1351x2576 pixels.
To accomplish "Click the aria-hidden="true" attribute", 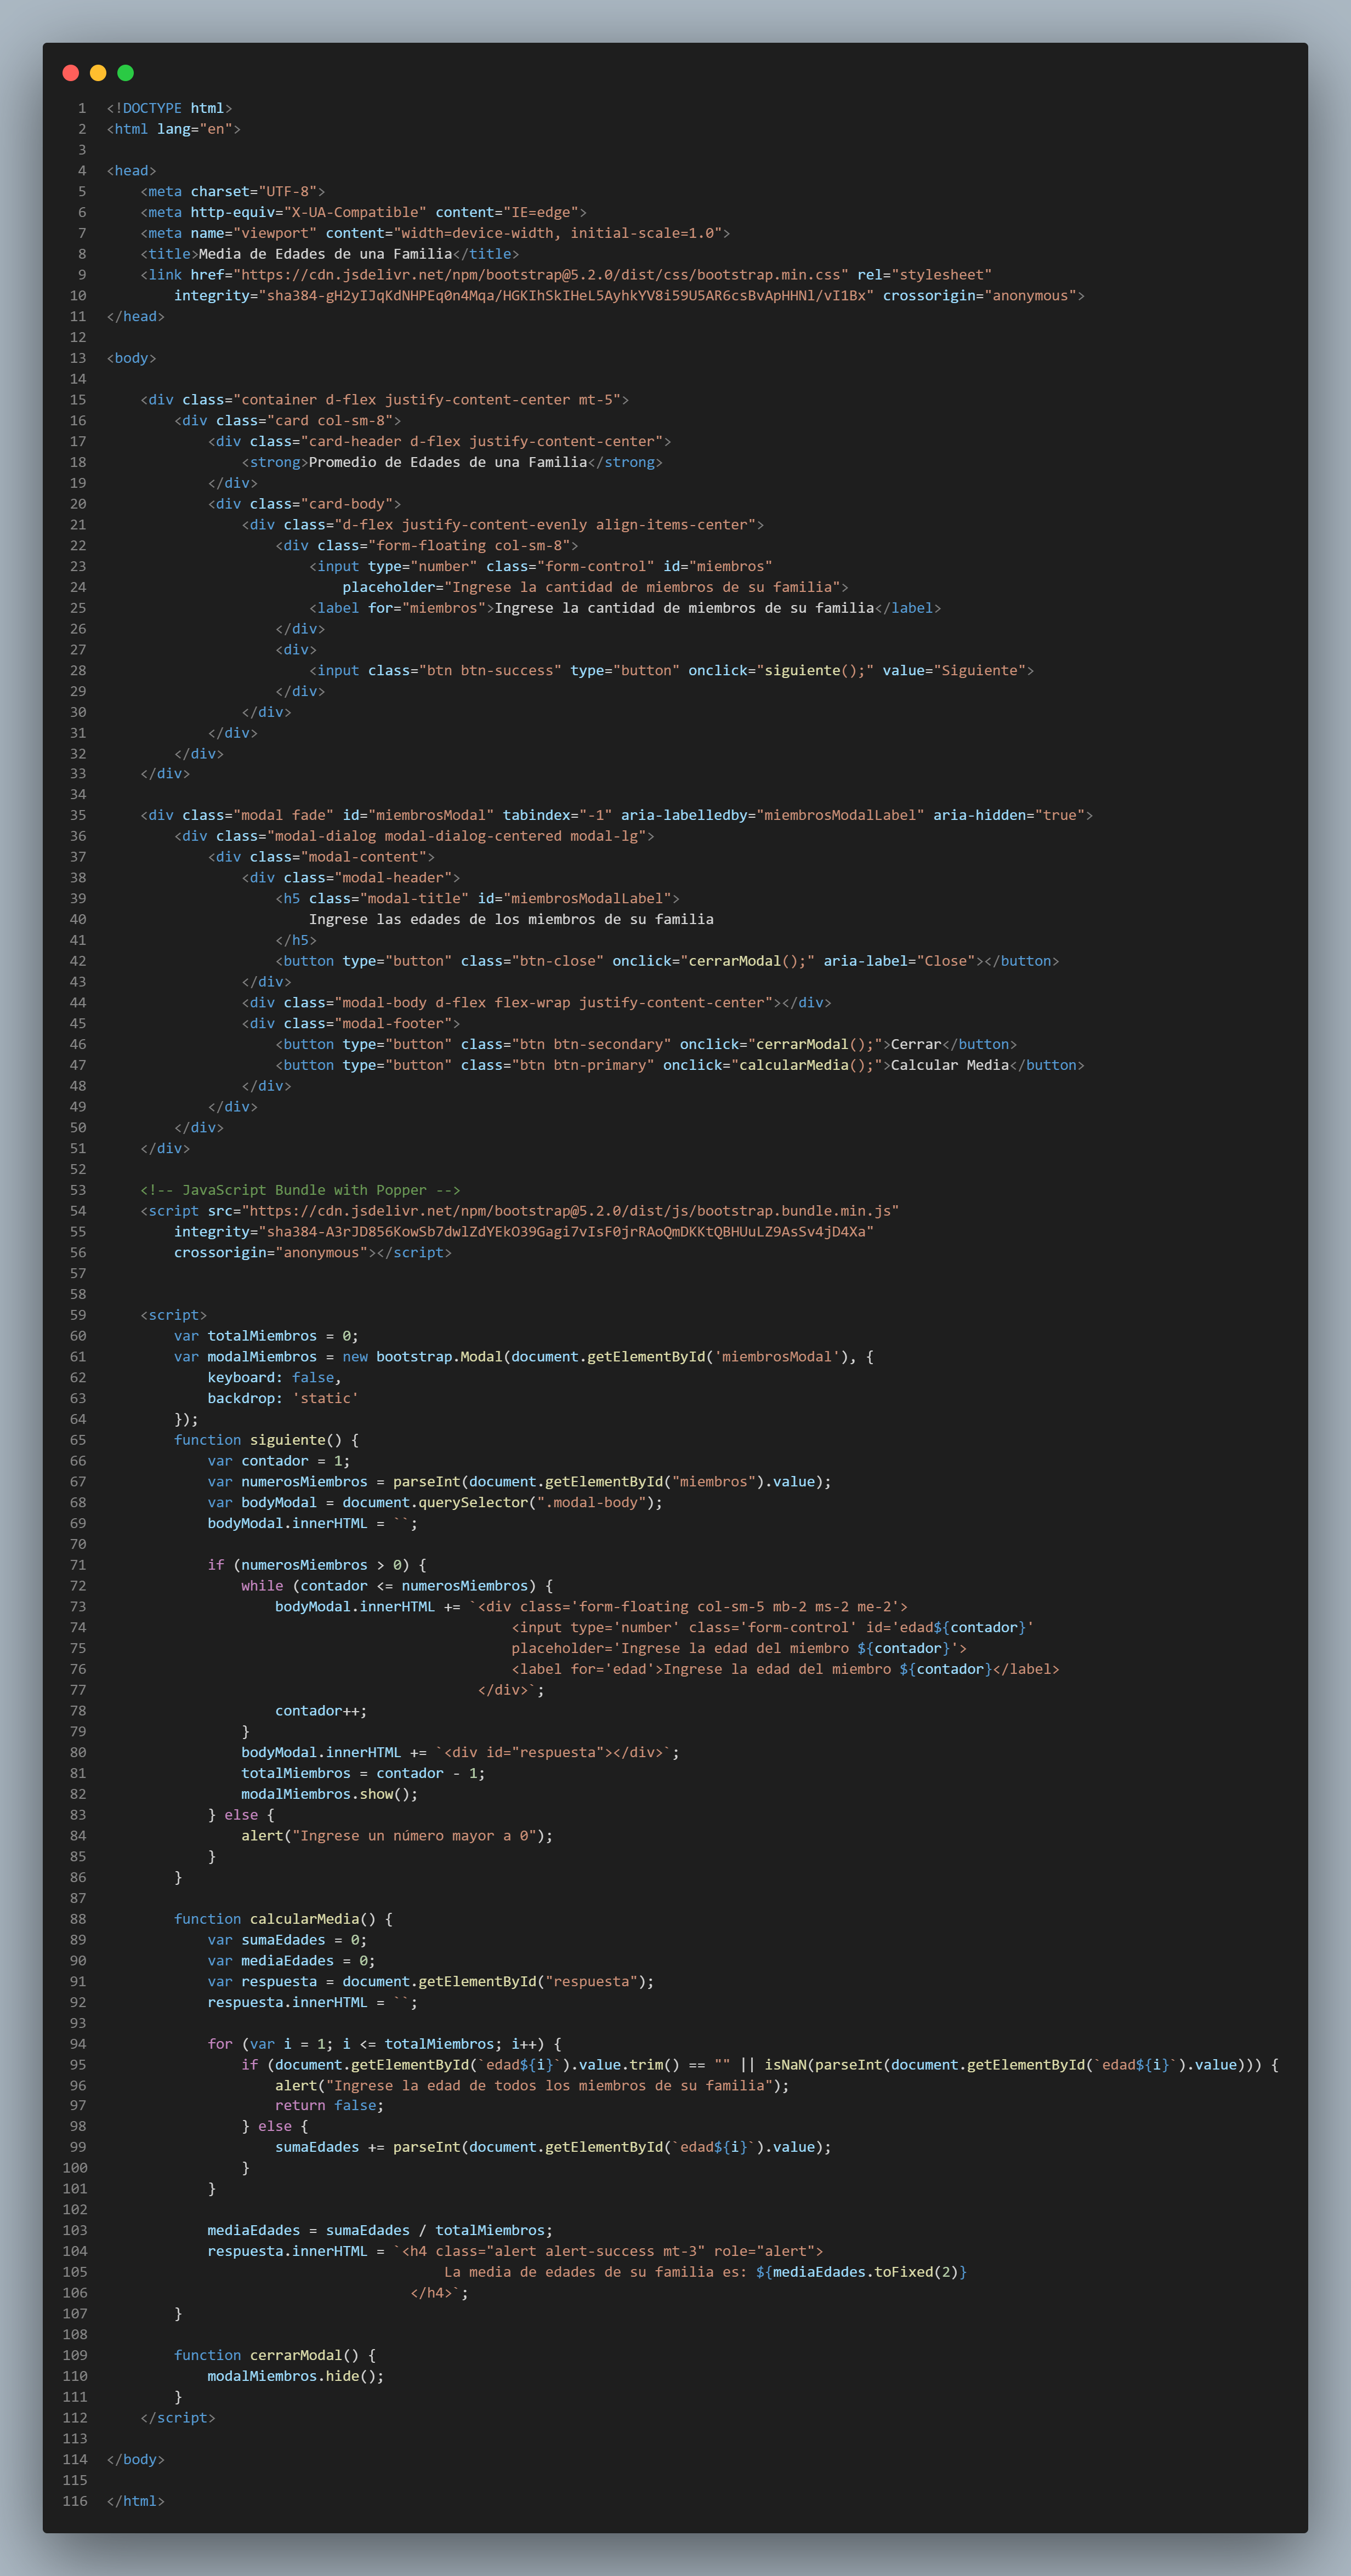I will tap(1009, 815).
